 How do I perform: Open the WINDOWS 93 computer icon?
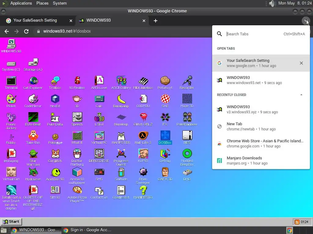coord(11,46)
